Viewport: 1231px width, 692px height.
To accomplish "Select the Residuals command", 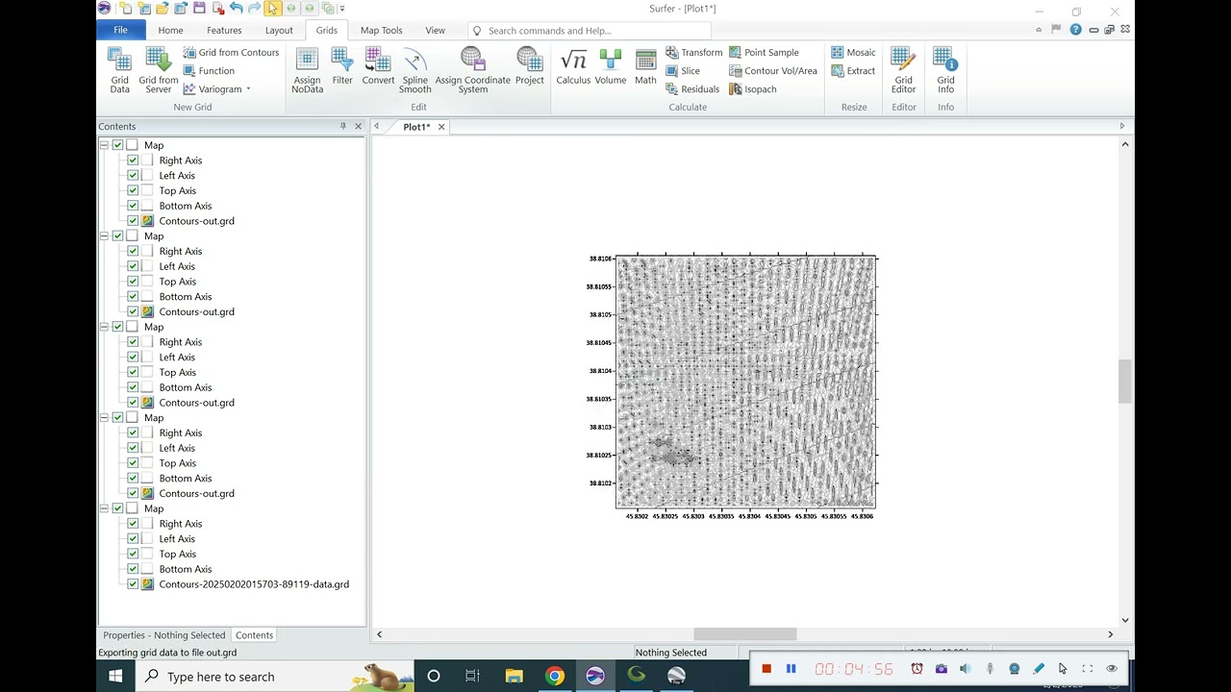I will [x=691, y=89].
